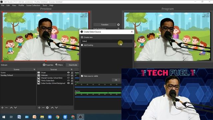Click the Transition button
This screenshot has width=213, height=120.
click(x=105, y=25)
